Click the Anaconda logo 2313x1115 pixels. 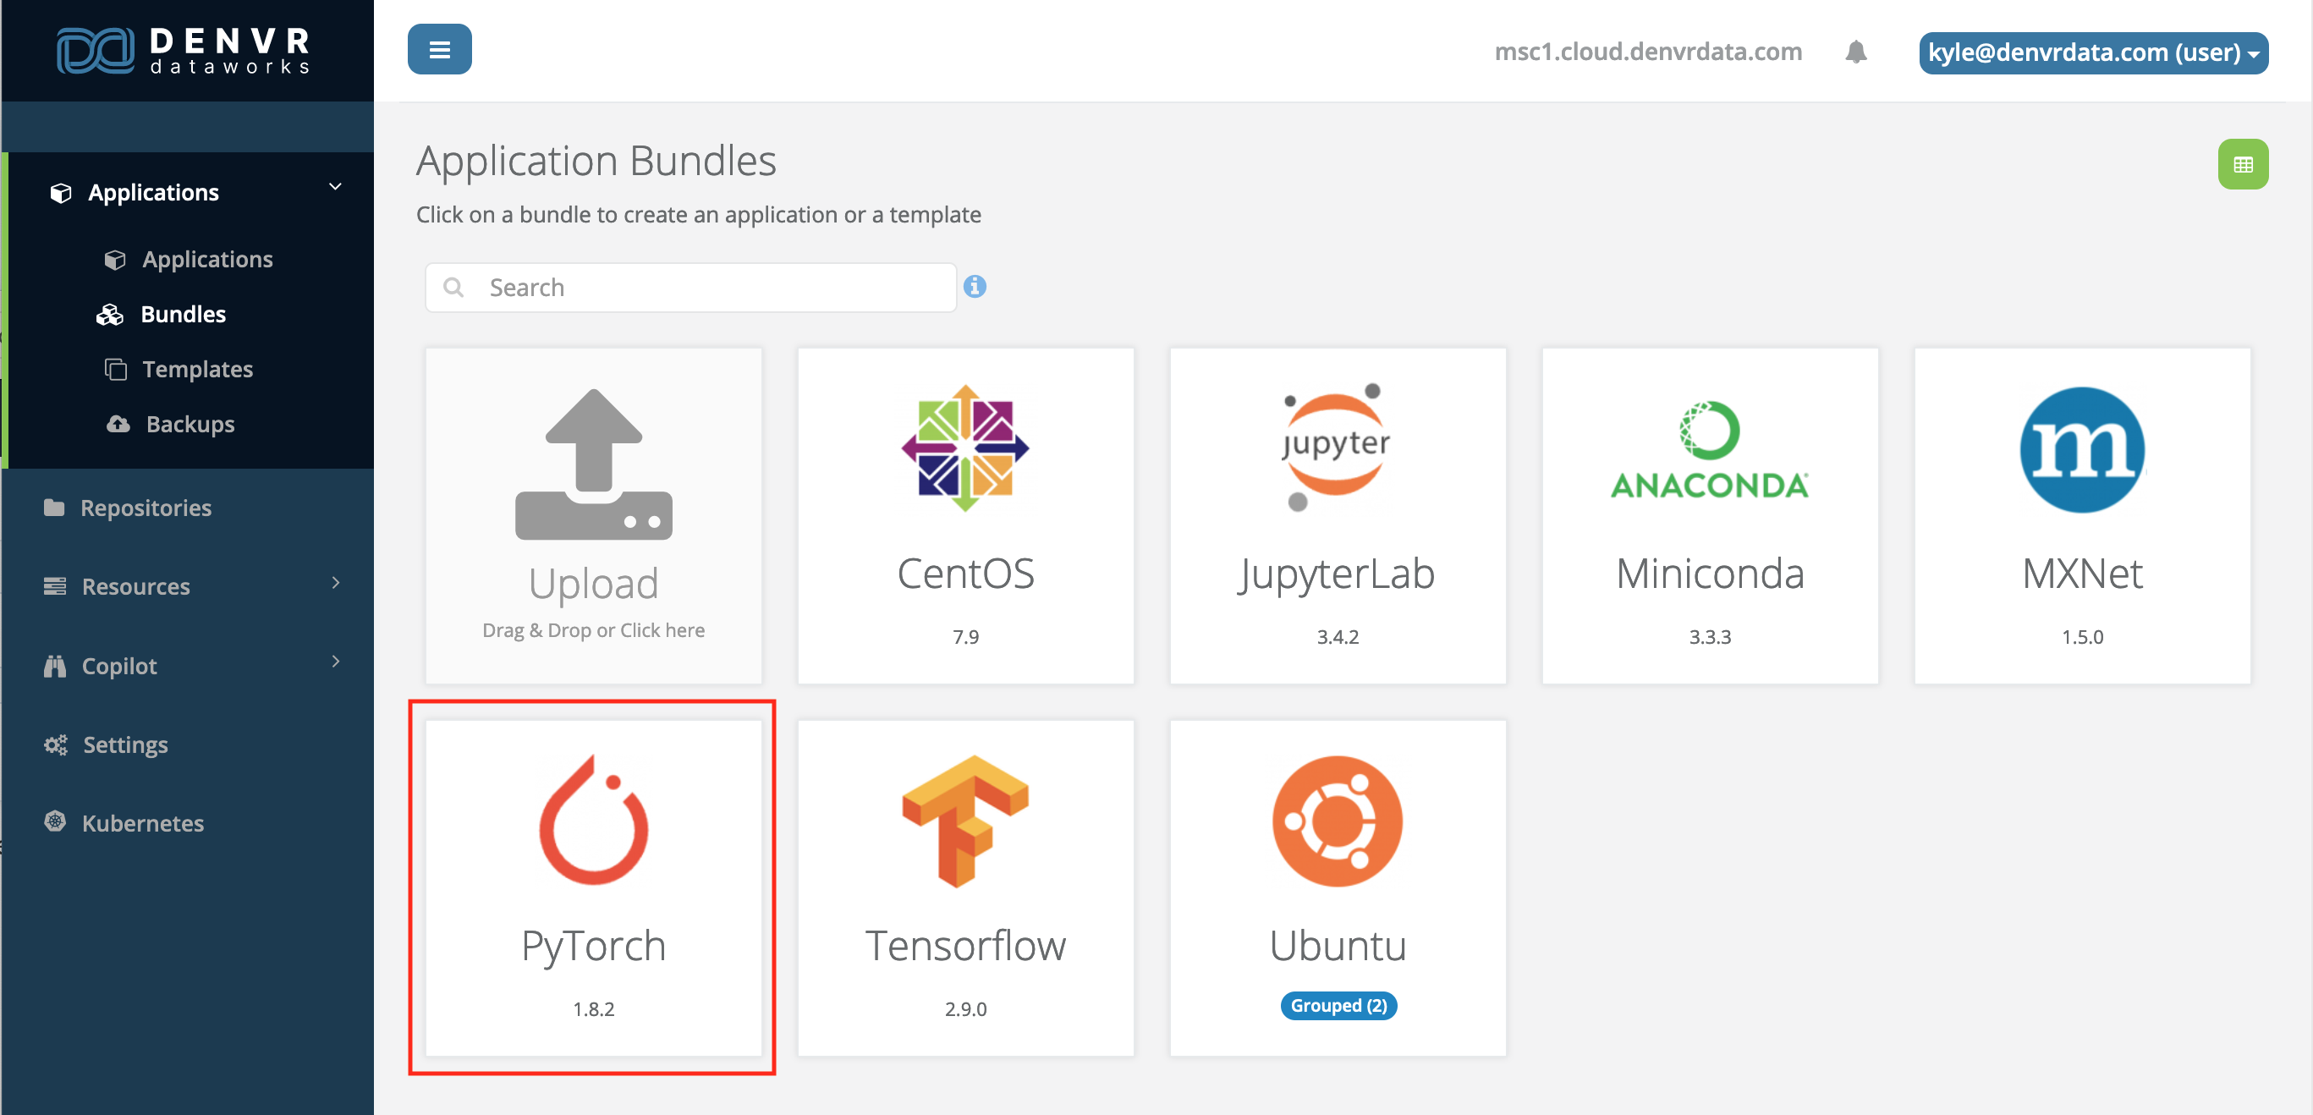pyautogui.click(x=1709, y=450)
